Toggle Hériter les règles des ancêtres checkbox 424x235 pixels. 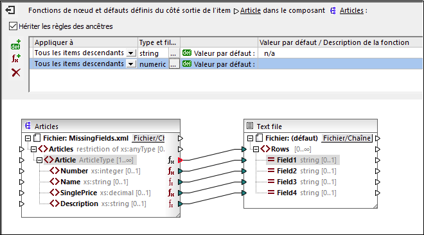tap(13, 26)
